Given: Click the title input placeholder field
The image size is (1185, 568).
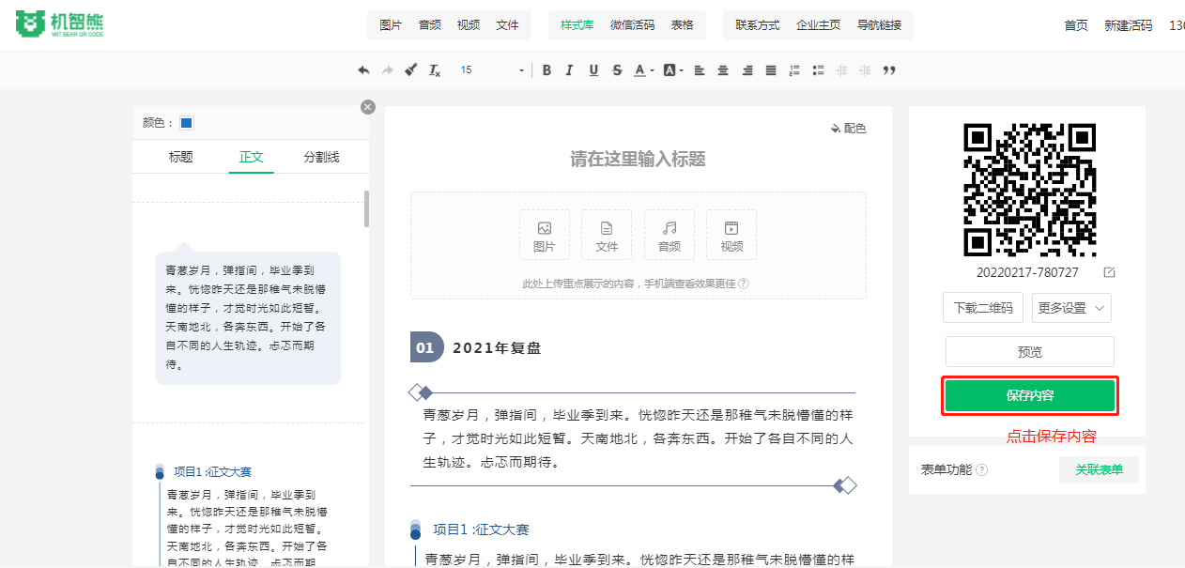Looking at the screenshot, I should coord(638,159).
